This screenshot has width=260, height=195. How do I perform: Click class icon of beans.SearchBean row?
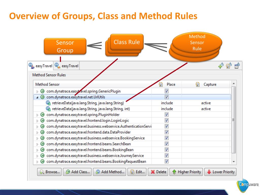(42, 144)
